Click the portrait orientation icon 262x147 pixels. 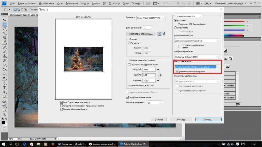(x=159, y=34)
